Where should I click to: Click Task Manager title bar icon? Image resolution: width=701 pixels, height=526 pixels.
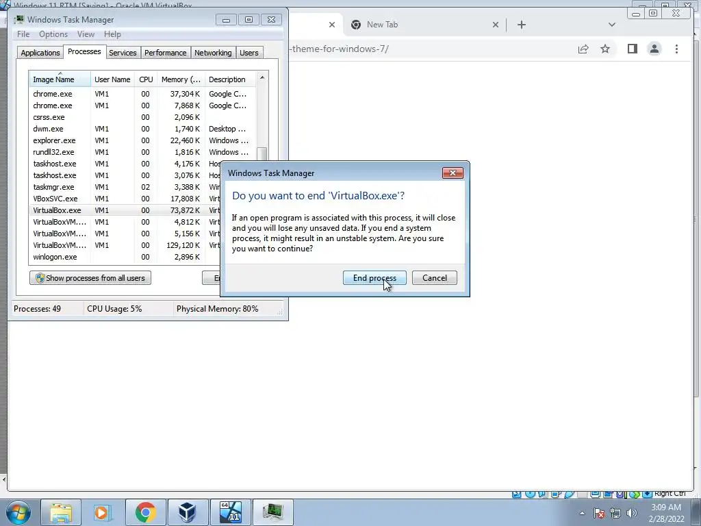pos(18,20)
